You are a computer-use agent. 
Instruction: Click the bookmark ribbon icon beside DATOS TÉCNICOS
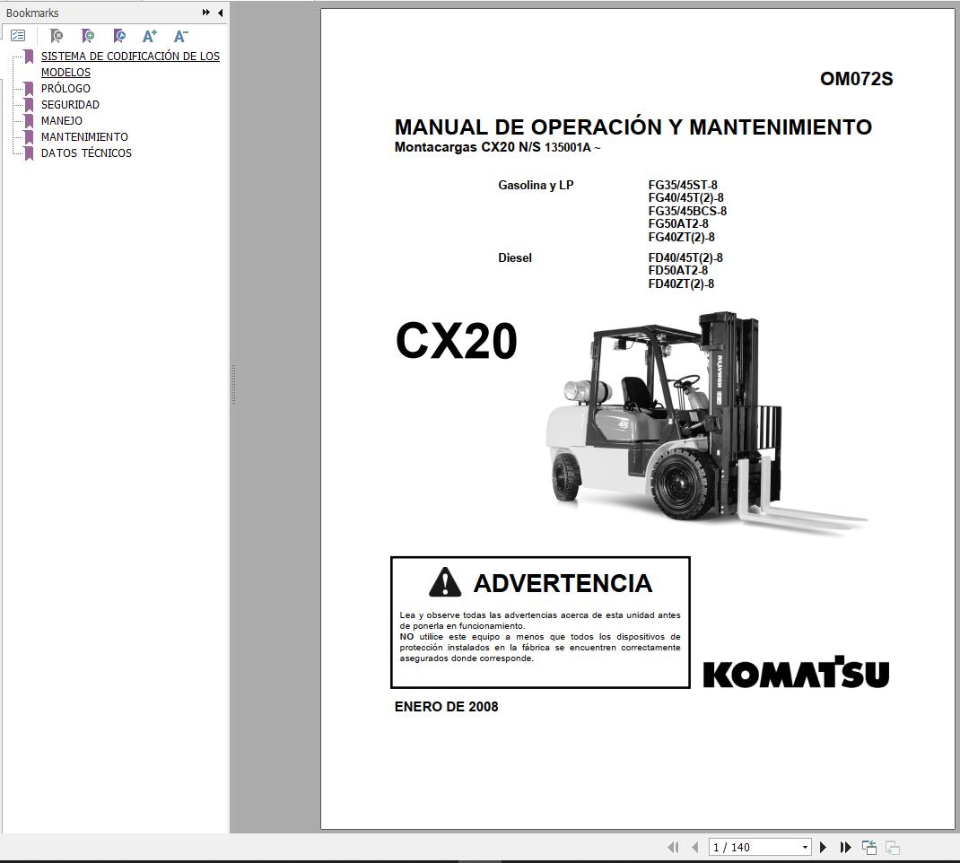[x=28, y=153]
